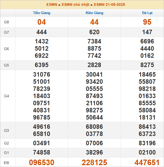Screen dimensions: 164x167
Task: Open the Tiền Giang column header link
Action: 41,13
